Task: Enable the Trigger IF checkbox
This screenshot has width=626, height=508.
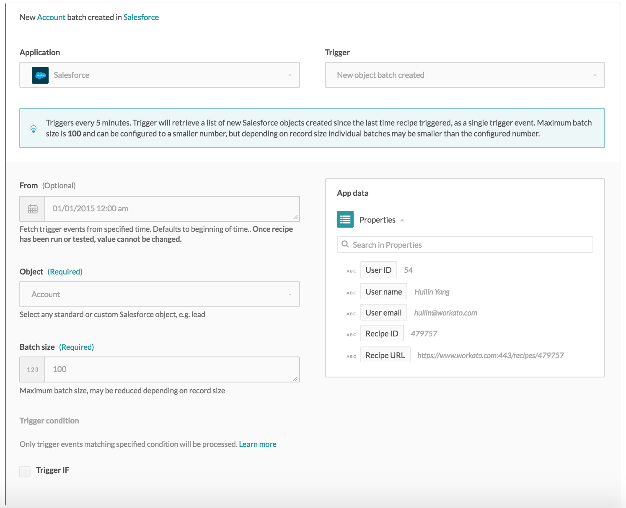Action: [x=25, y=472]
